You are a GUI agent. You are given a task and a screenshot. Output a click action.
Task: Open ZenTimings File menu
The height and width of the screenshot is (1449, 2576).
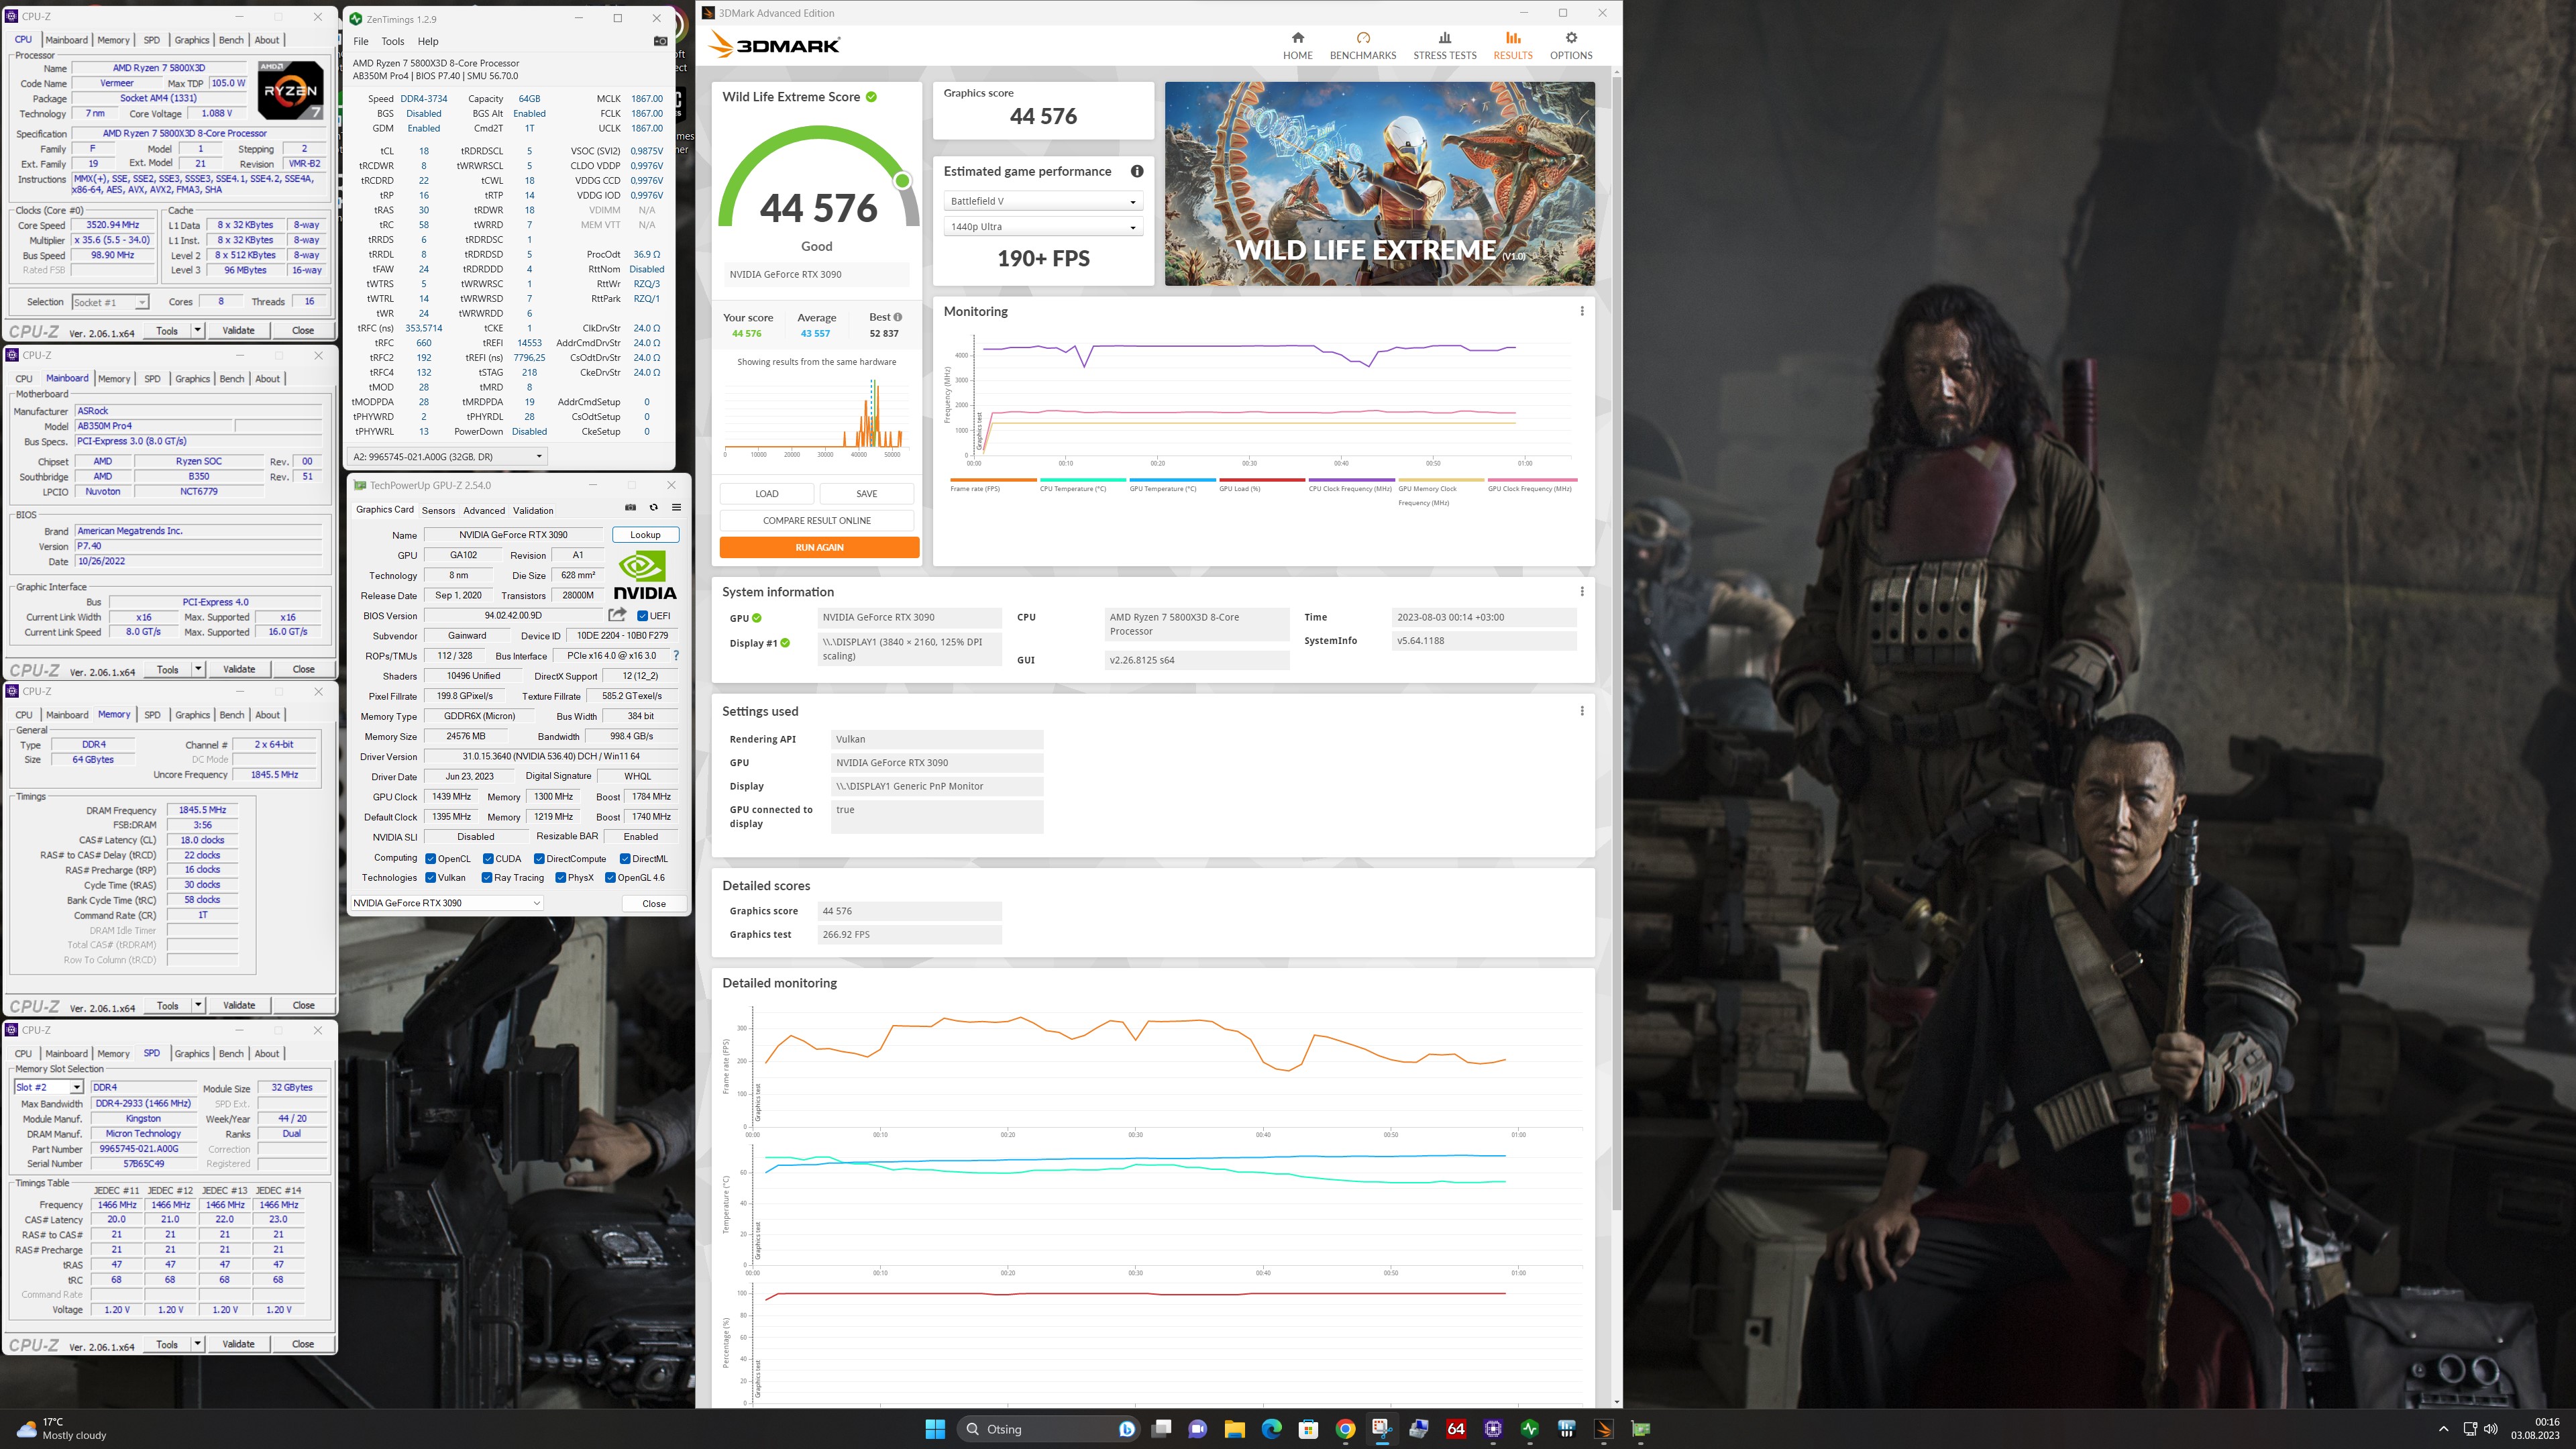(x=361, y=41)
